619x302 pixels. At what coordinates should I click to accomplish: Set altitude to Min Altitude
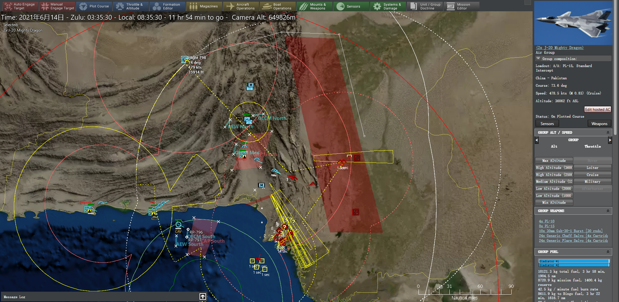point(554,202)
